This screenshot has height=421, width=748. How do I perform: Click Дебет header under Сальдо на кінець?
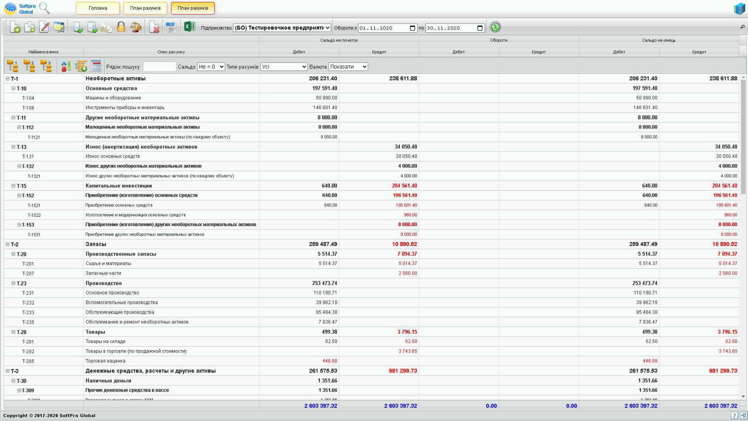click(x=619, y=52)
